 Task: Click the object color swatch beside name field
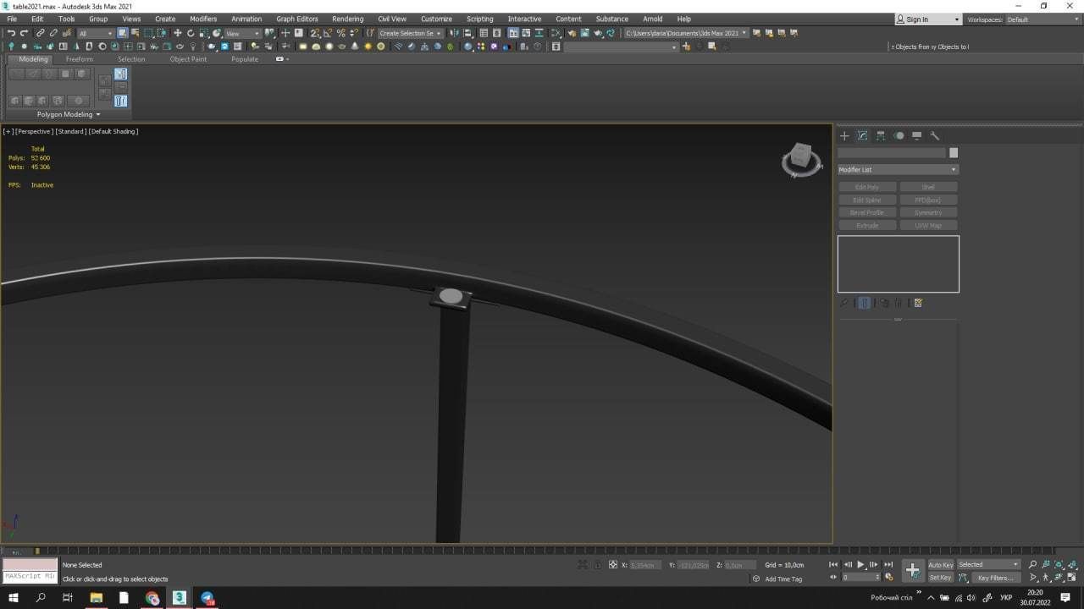[x=954, y=153]
